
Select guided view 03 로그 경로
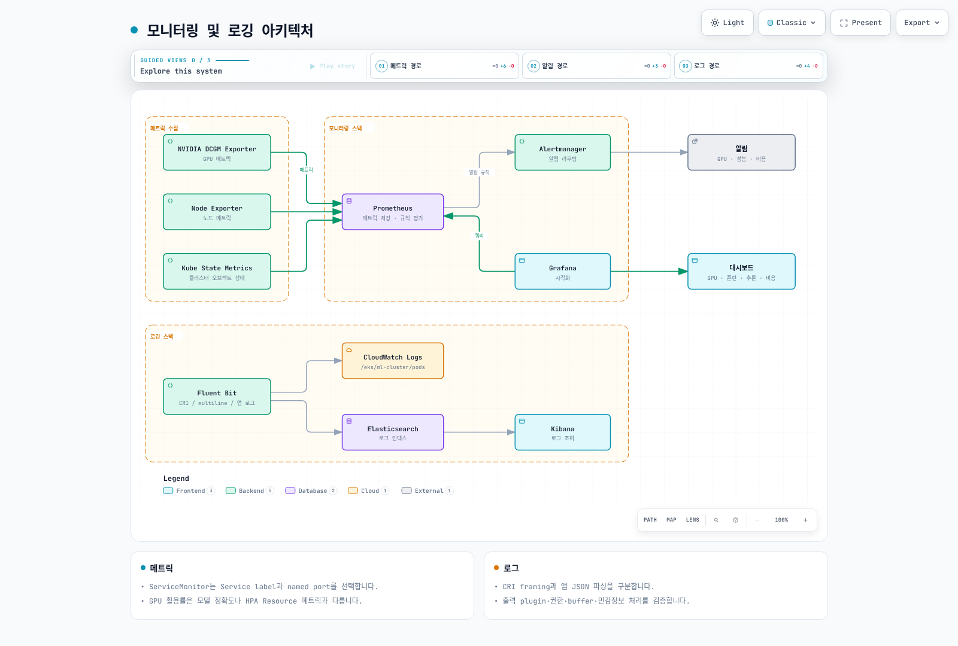748,66
